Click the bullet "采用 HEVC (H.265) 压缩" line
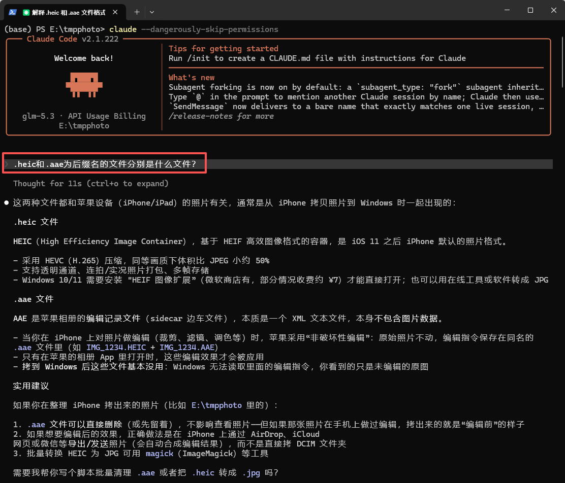 click(x=141, y=261)
